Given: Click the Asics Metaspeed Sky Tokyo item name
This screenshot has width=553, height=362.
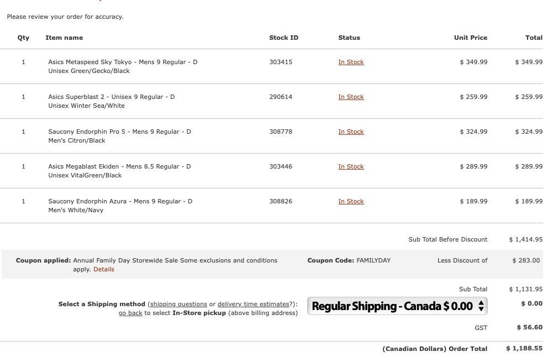Looking at the screenshot, I should tap(123, 62).
